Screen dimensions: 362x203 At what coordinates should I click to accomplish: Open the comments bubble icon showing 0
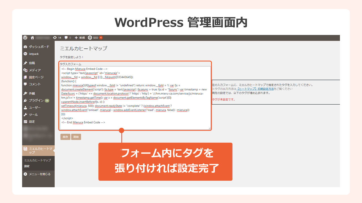(66, 37)
